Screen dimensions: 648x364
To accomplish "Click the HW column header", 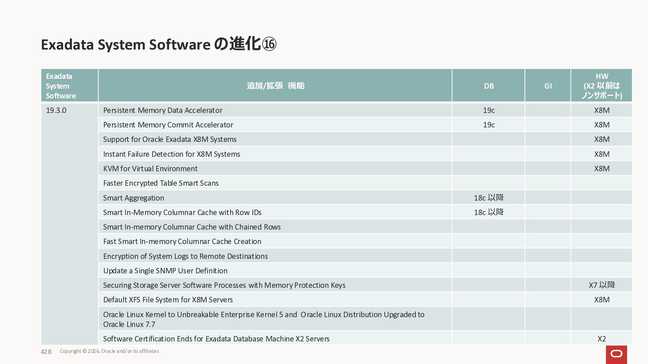I will [x=601, y=86].
